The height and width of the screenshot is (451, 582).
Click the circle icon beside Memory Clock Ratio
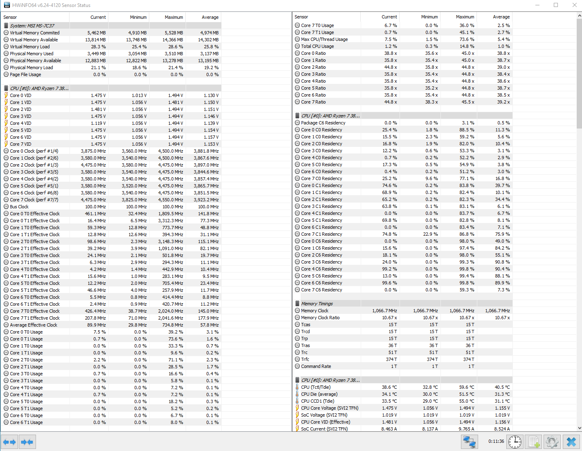pyautogui.click(x=297, y=318)
